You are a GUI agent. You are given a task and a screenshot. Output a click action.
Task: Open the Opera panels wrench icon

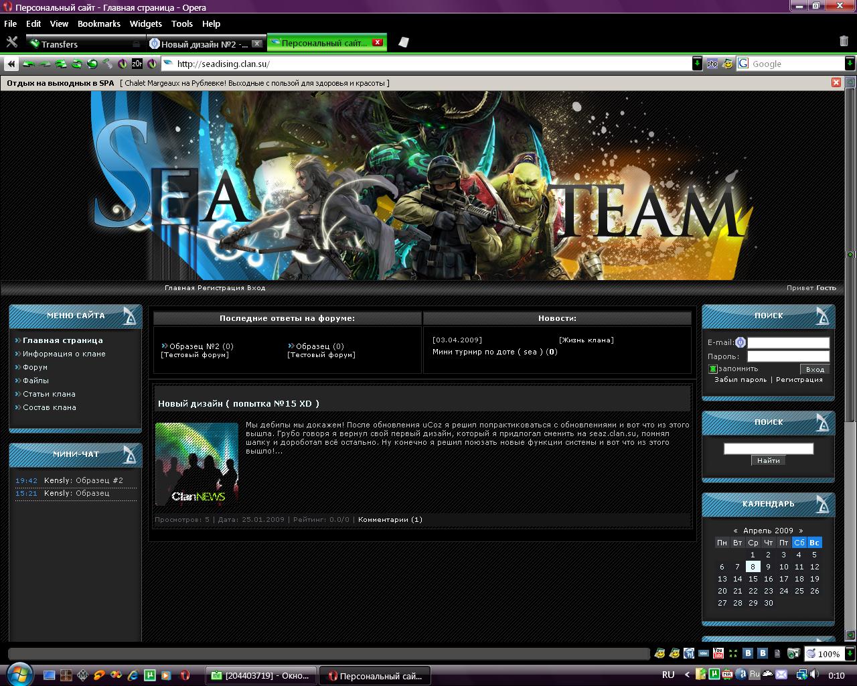point(11,42)
